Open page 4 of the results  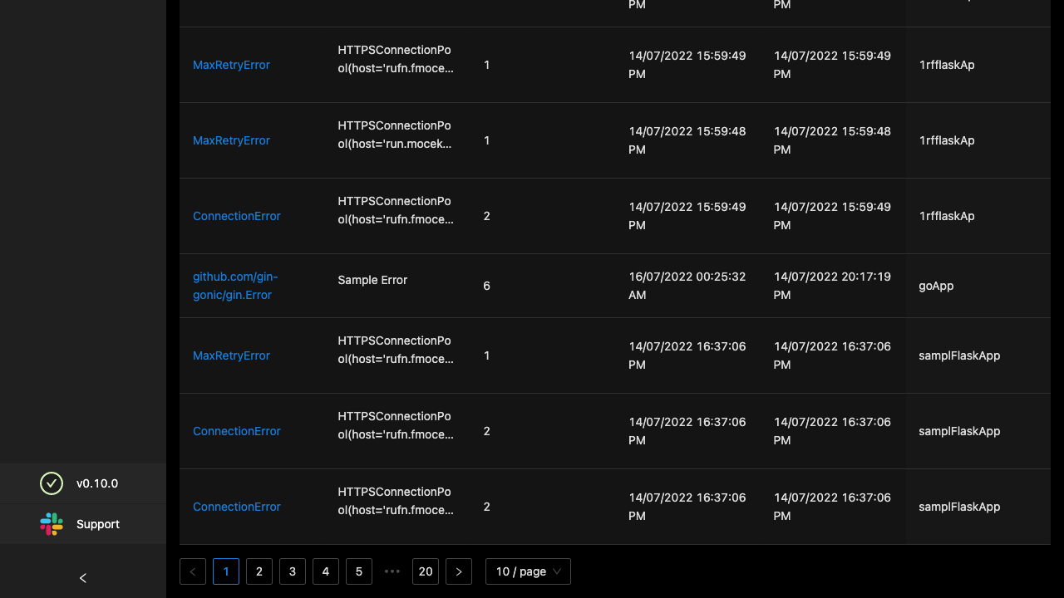pos(326,571)
